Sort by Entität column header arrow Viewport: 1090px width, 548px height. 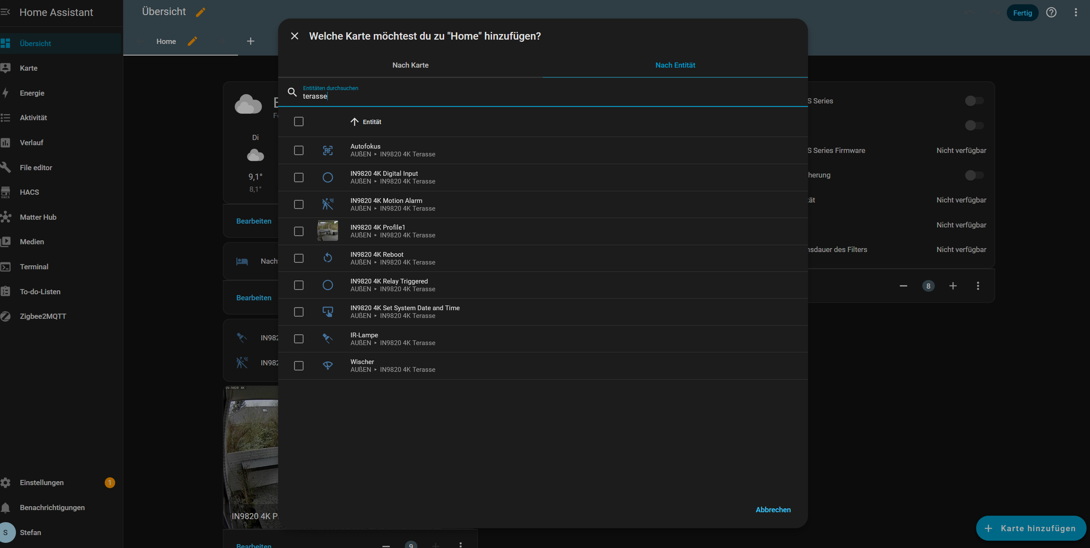click(354, 122)
